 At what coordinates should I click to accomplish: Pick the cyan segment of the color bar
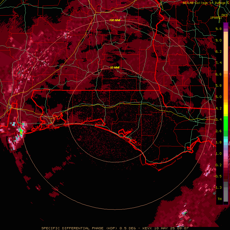pyautogui.click(x=226, y=141)
